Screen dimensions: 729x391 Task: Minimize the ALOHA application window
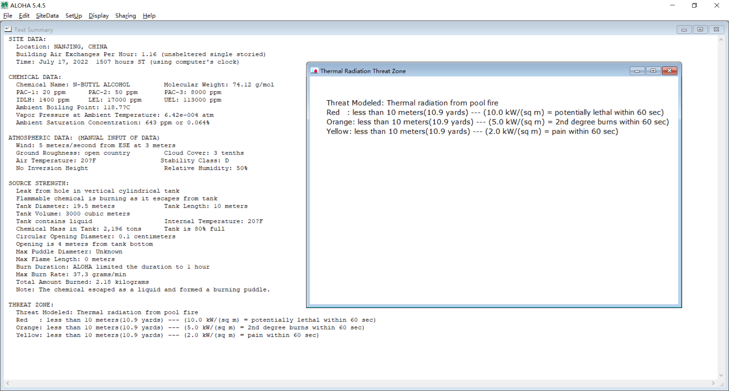point(672,5)
